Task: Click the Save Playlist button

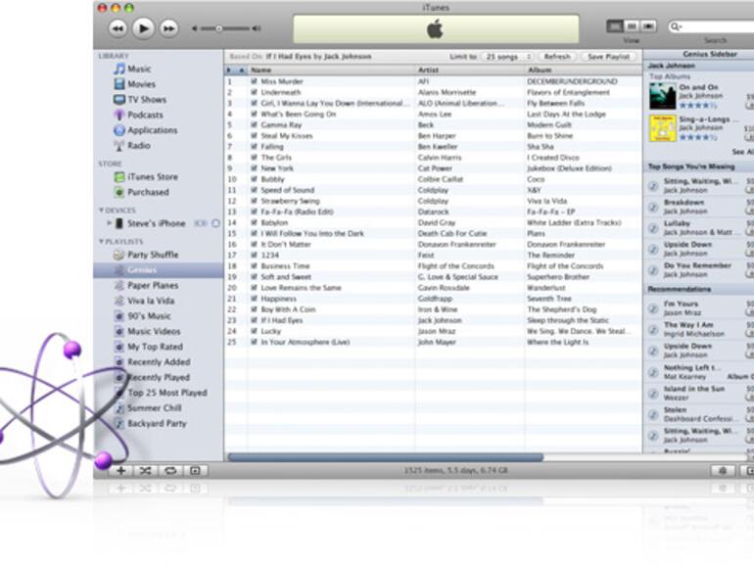Action: pyautogui.click(x=608, y=57)
